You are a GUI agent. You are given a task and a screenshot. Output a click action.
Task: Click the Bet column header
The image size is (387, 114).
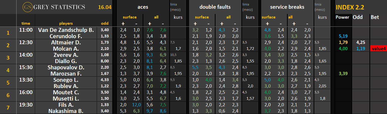pyautogui.click(x=375, y=17)
